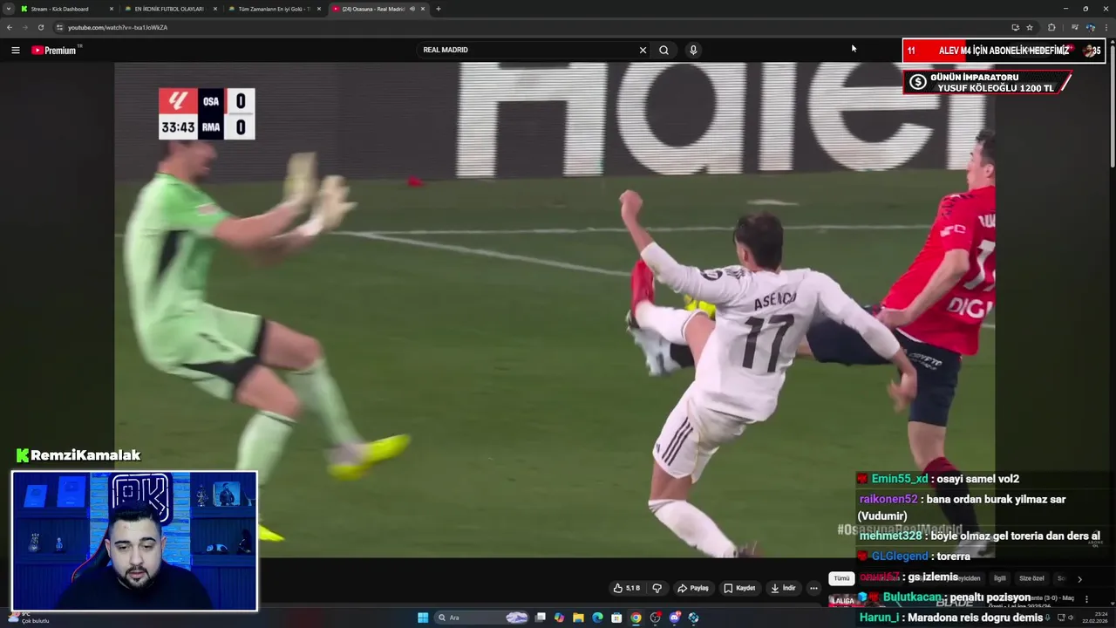
Task: Close the Osasuna - Real Madrid tab
Action: pyautogui.click(x=423, y=9)
